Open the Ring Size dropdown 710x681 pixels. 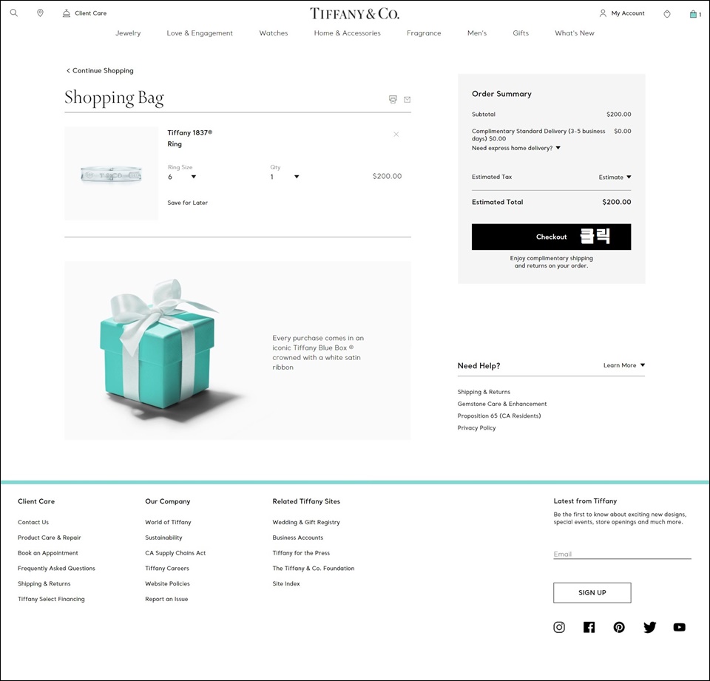pos(182,177)
